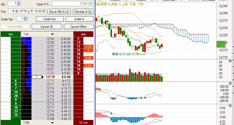Click volume bar 75 at 12718
The height and width of the screenshot is (125, 234).
coord(26,81)
